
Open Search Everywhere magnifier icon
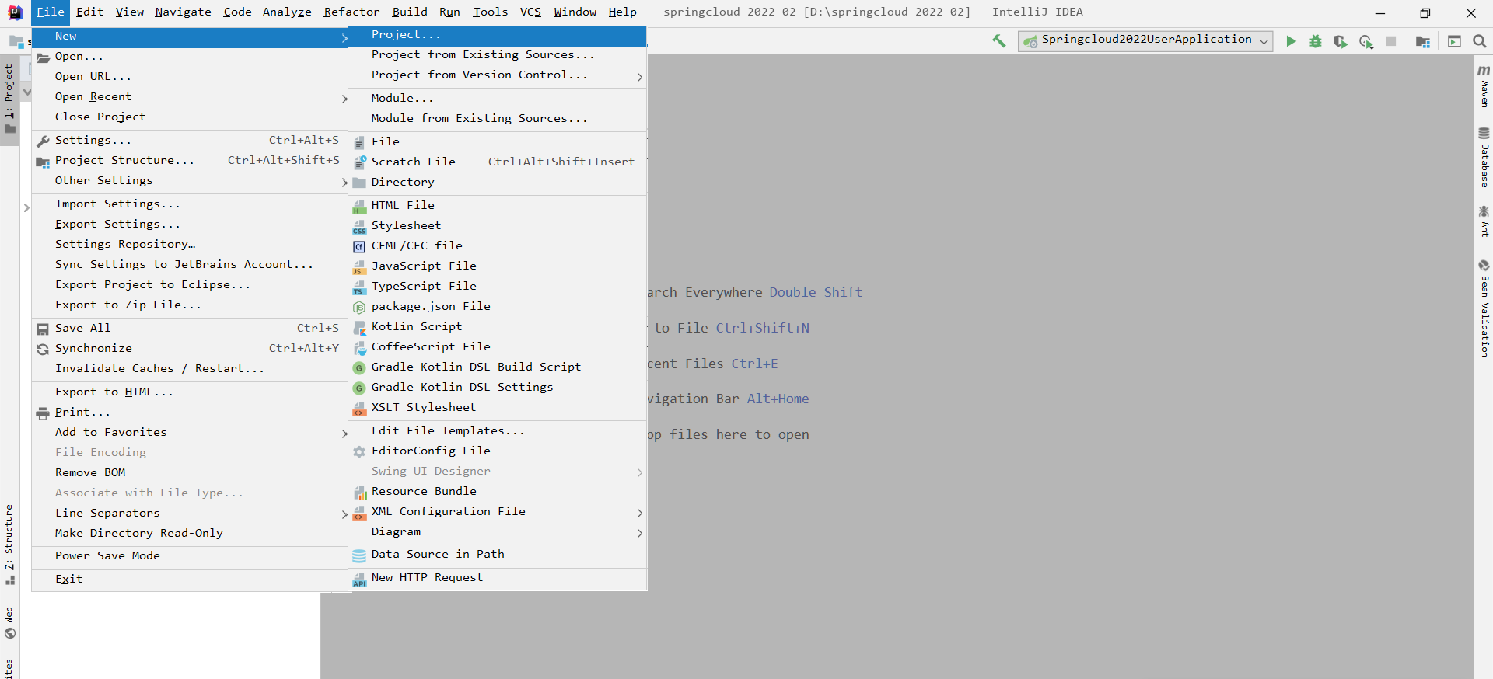[1480, 41]
